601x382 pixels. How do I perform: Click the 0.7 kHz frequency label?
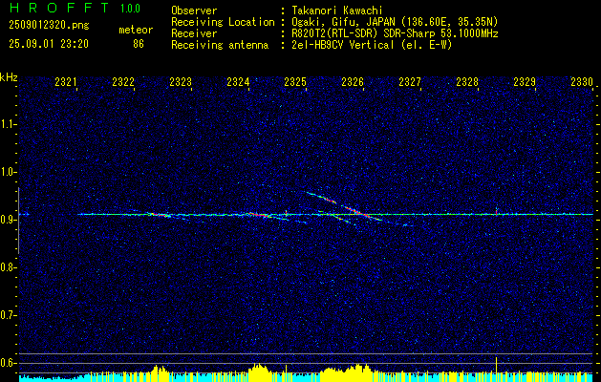click(x=8, y=315)
